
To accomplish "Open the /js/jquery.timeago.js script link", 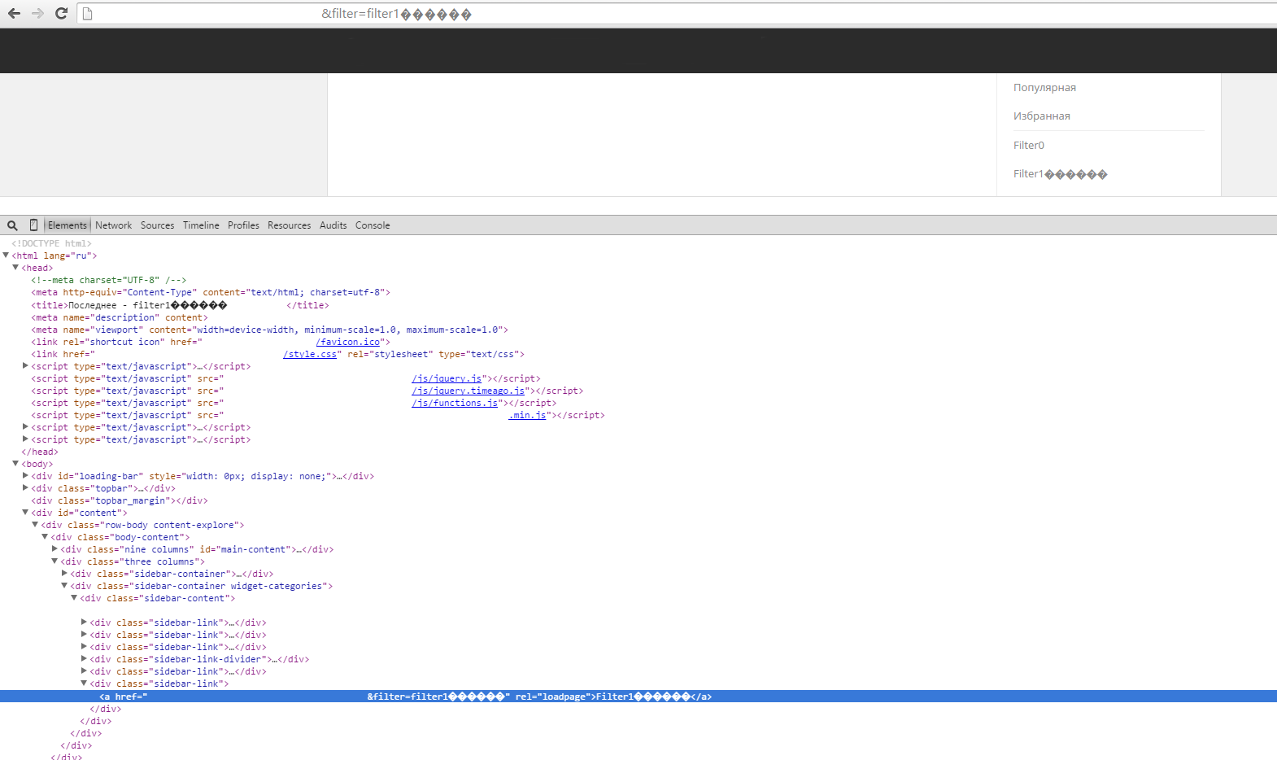I will (469, 391).
